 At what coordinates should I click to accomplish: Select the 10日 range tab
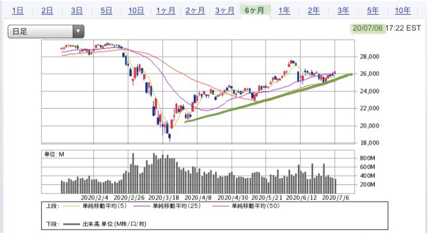click(136, 11)
